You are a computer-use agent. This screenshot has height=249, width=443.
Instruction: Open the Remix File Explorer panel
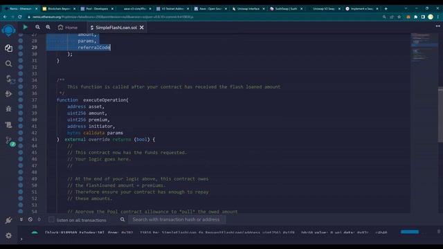pyautogui.click(x=8, y=48)
